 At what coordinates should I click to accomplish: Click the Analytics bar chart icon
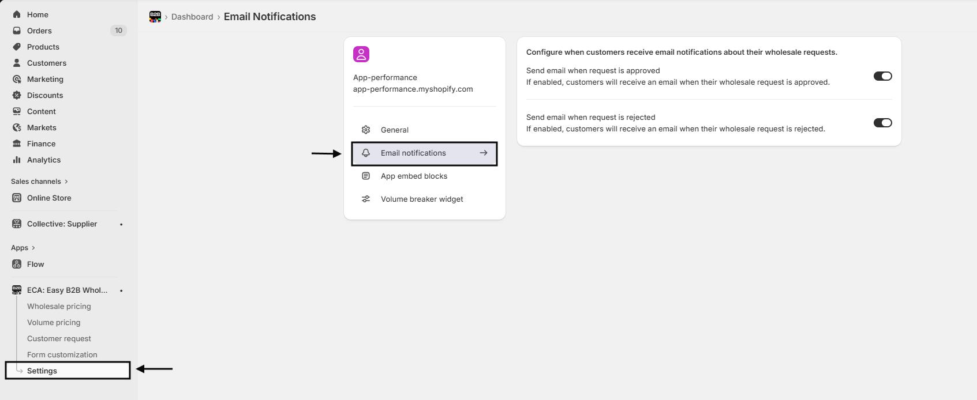click(17, 160)
